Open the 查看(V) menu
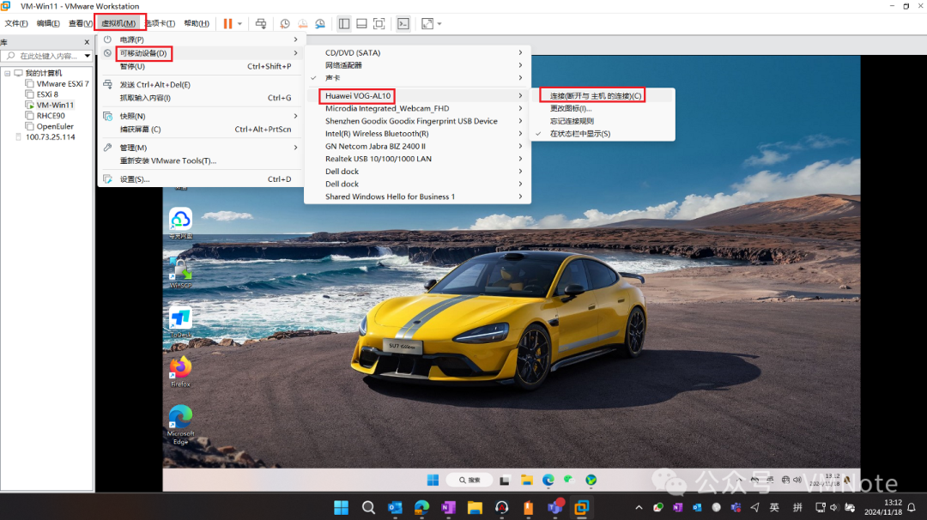927x520 pixels. click(81, 24)
